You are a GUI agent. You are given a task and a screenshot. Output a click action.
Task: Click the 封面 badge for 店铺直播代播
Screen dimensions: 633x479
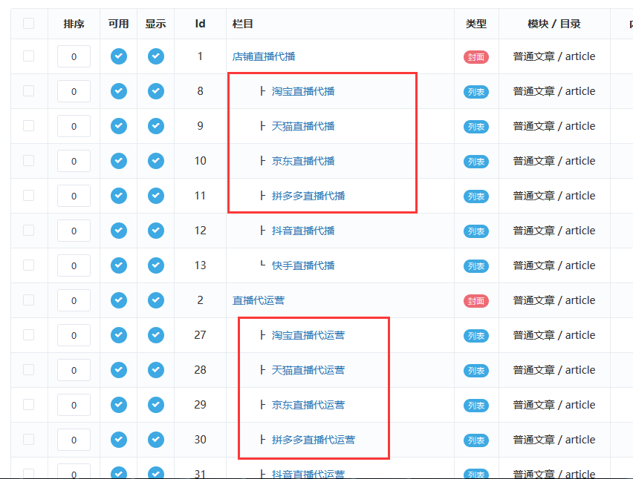click(476, 57)
